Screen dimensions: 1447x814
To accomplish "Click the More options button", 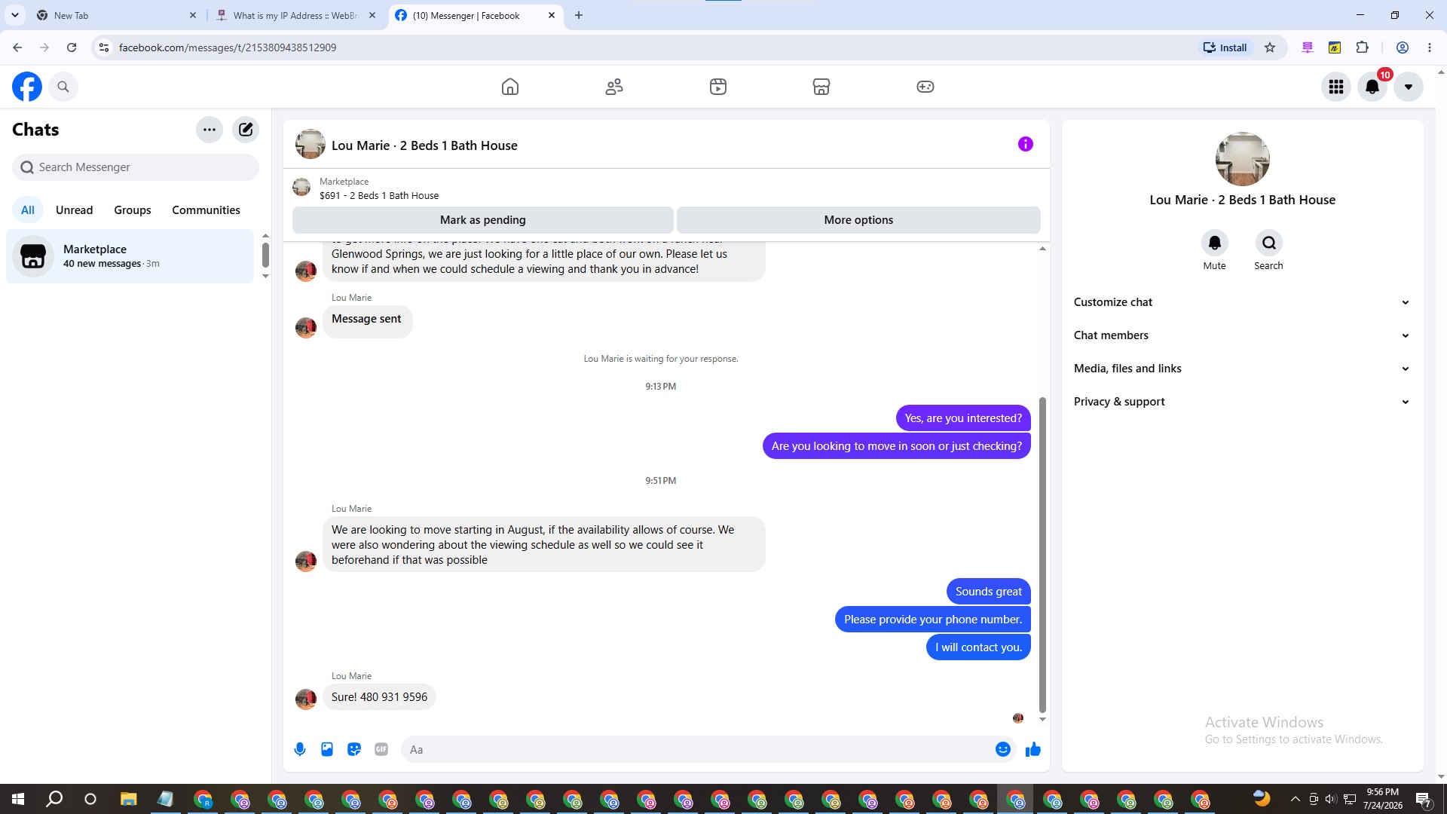I will 858,220.
